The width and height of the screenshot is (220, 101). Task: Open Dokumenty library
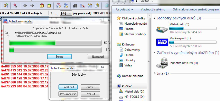[x=130, y=50]
